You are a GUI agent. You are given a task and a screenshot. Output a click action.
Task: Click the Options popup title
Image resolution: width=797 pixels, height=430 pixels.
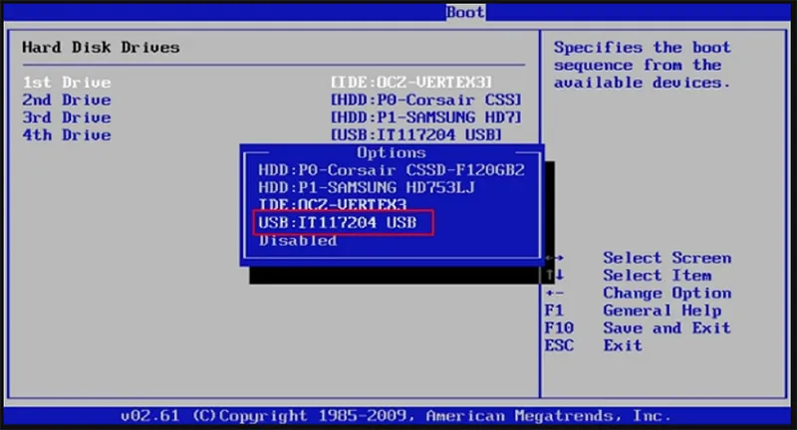pyautogui.click(x=391, y=153)
